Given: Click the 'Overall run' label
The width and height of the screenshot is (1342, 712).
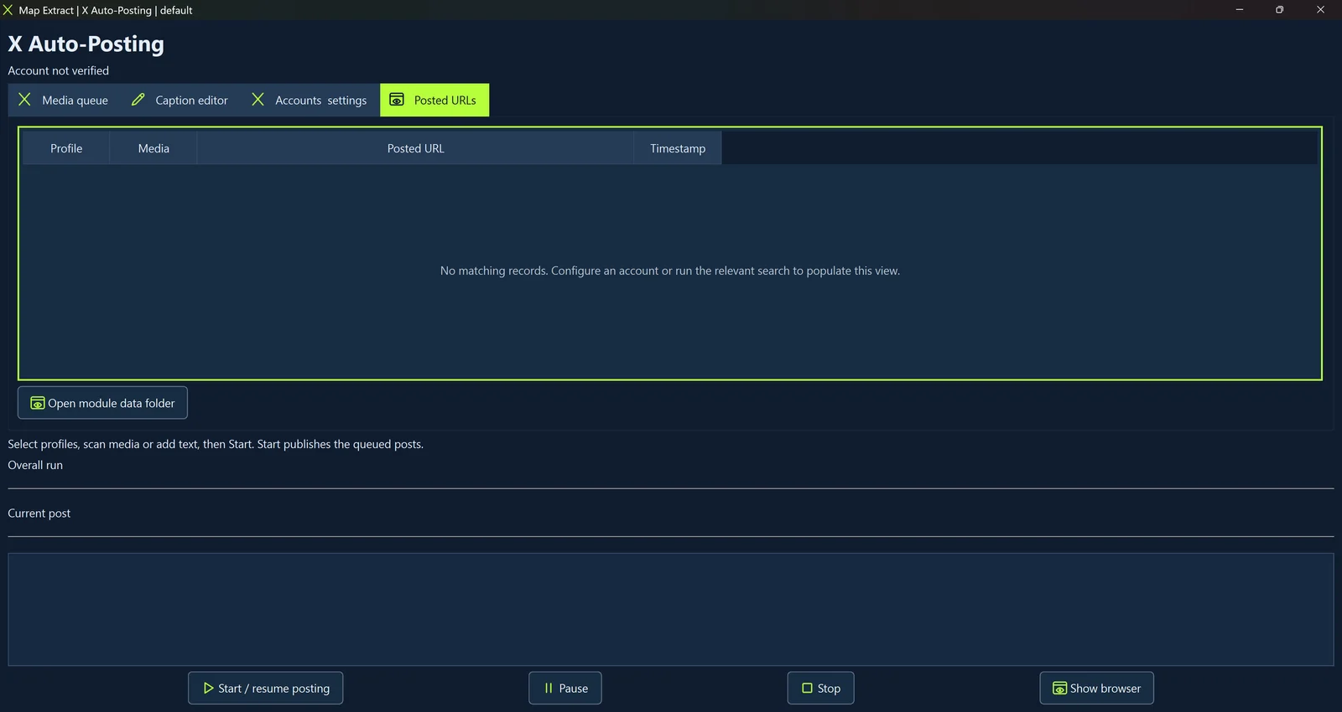Looking at the screenshot, I should point(35,465).
